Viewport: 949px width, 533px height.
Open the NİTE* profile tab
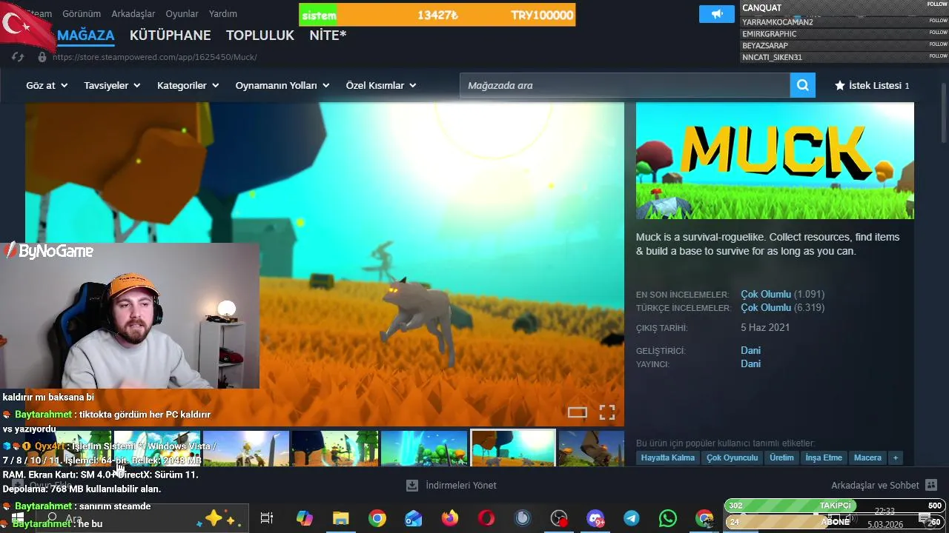(x=328, y=36)
